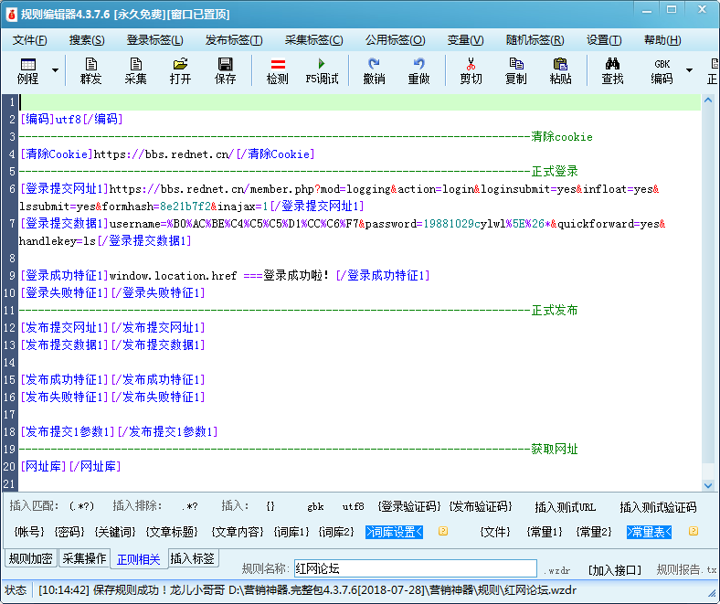Click the 采集 collect toolbar icon
Viewport: 720px width, 604px height.
tap(136, 70)
